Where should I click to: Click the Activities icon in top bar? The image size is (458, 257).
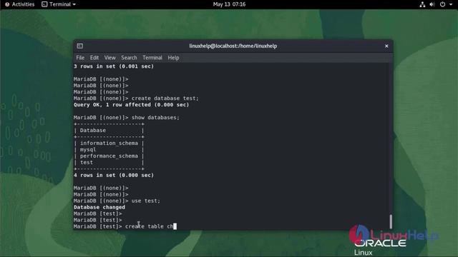7,4
